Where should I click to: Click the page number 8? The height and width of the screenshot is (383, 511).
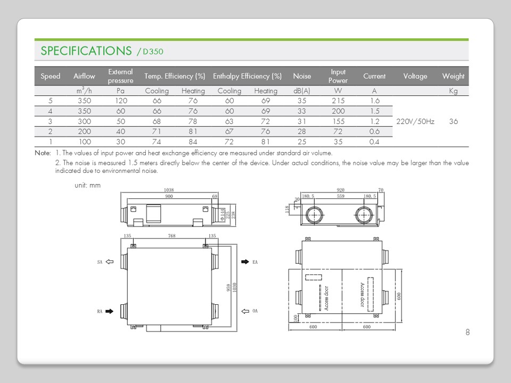click(x=467, y=332)
